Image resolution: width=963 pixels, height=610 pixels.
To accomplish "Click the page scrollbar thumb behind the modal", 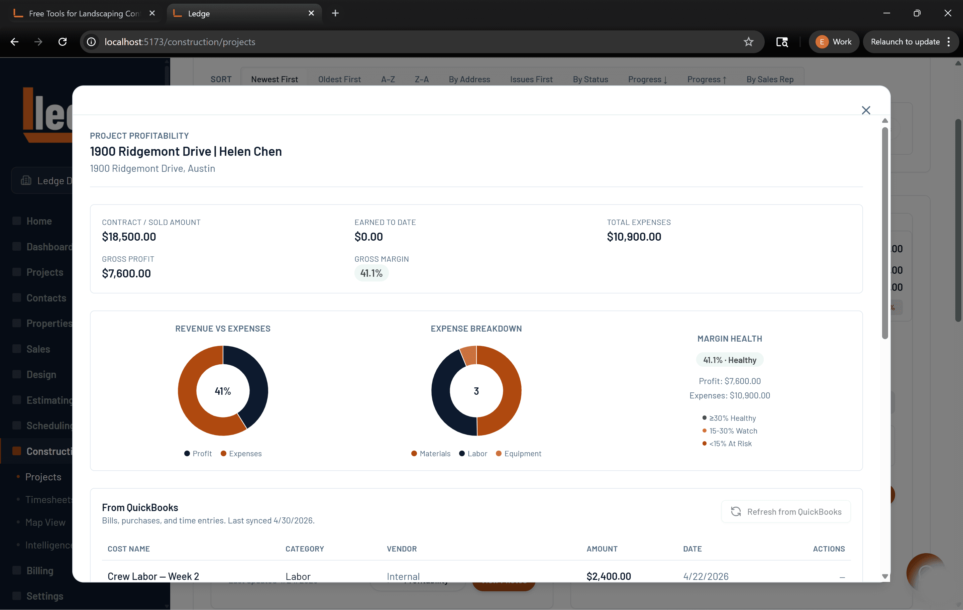I will click(x=958, y=220).
